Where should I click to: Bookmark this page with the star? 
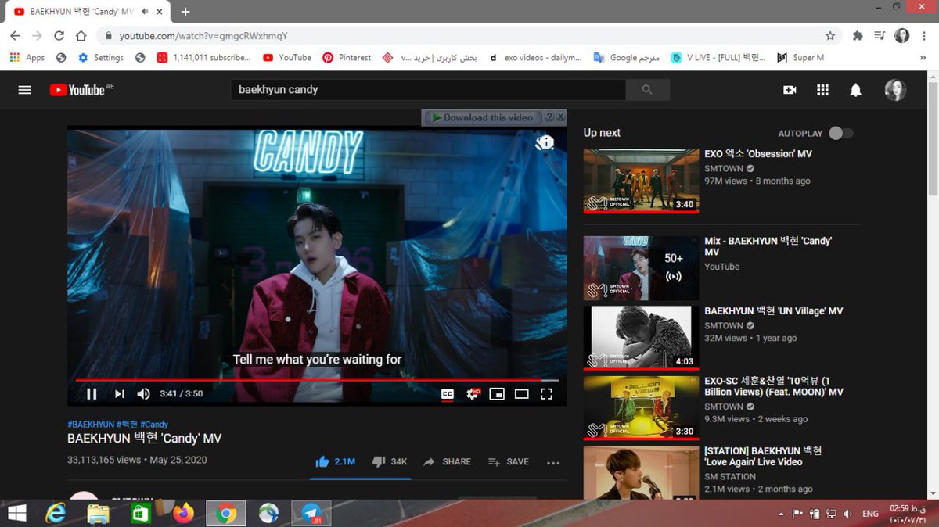[830, 36]
